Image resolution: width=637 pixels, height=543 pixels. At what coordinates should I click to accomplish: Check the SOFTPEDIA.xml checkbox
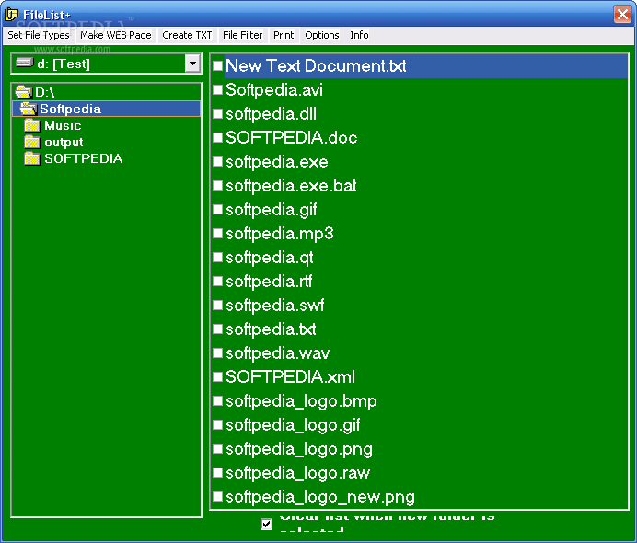[218, 377]
